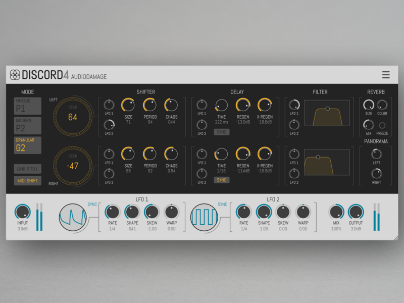Click left shifter SIZE knob valued 71
404x303 pixels.
click(128, 105)
